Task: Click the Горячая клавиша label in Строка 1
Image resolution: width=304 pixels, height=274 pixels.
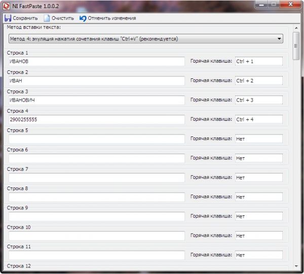Action: (211, 61)
